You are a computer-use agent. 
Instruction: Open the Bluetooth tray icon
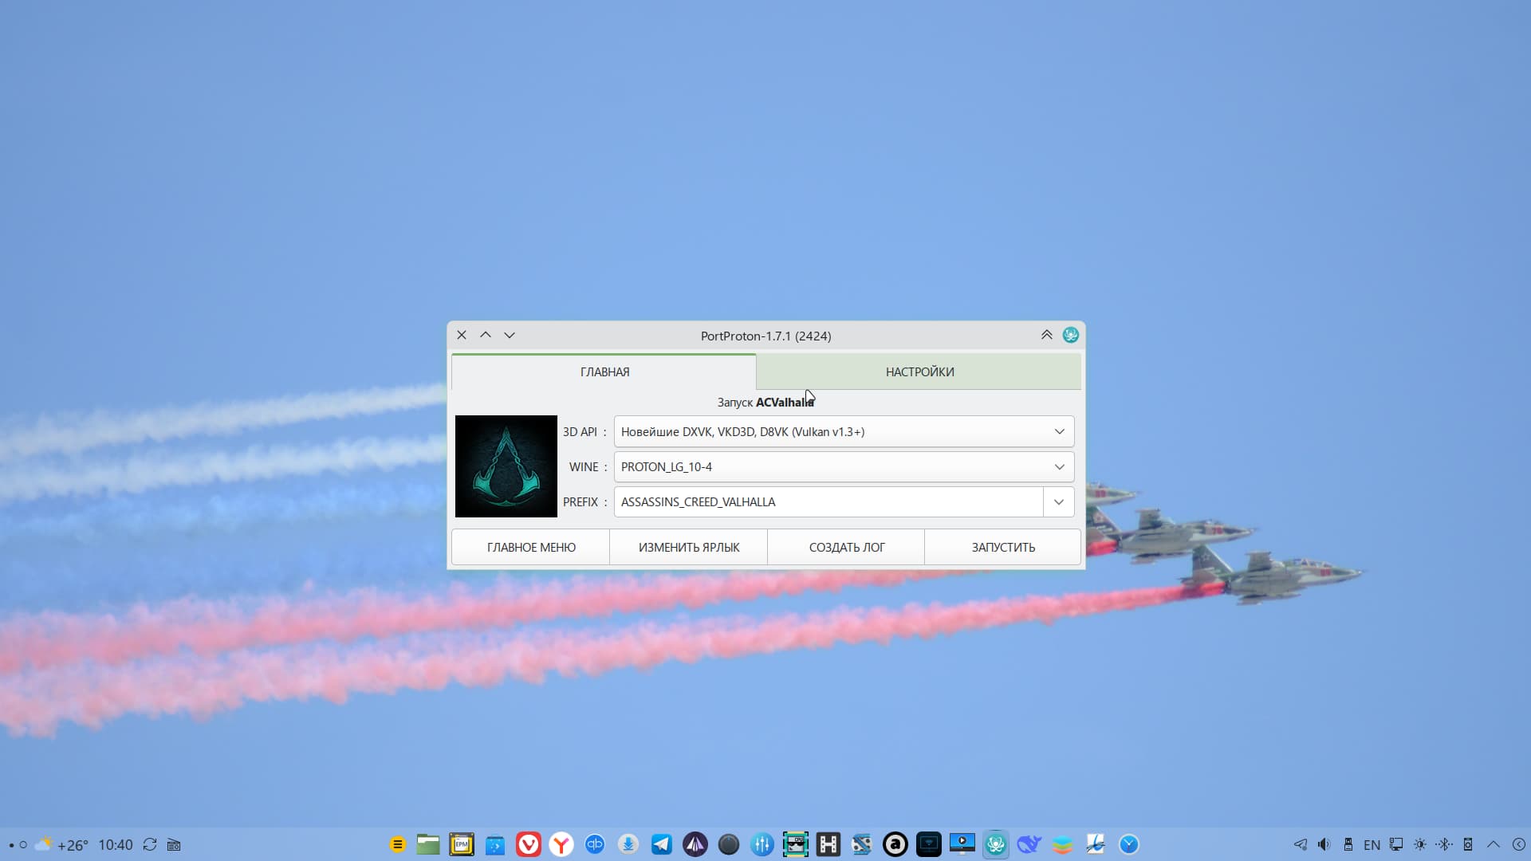1444,844
